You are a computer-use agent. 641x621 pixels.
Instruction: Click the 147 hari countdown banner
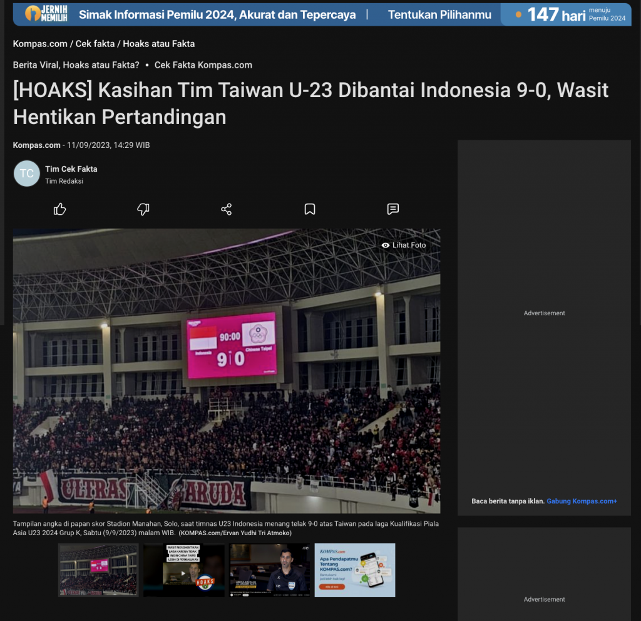tap(567, 15)
